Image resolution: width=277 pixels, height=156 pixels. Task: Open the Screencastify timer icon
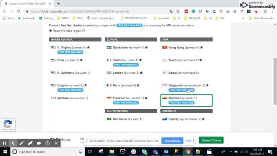click(48, 143)
